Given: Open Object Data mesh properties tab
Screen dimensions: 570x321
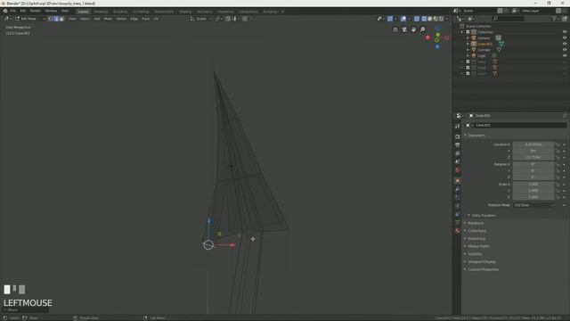Looking at the screenshot, I should click(x=457, y=222).
